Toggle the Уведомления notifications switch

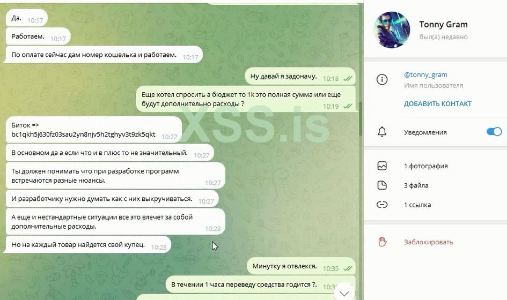(x=494, y=132)
